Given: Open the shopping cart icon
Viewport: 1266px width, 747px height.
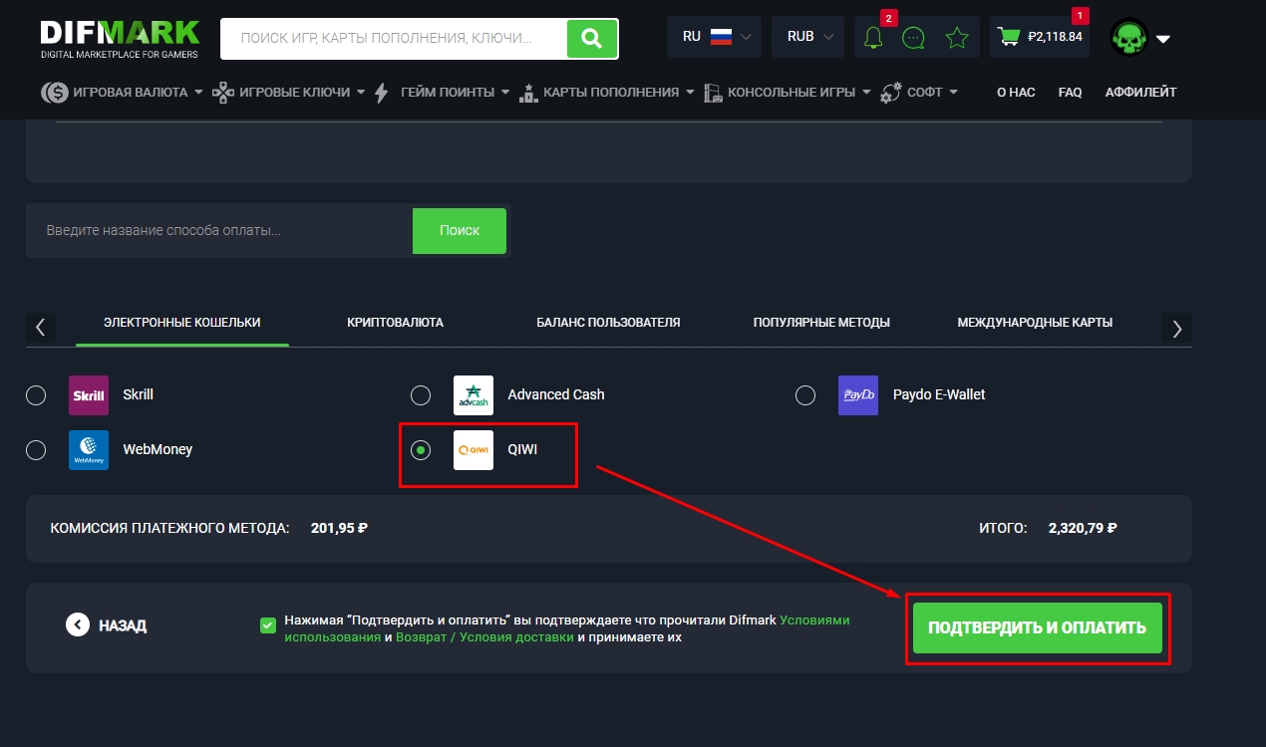Looking at the screenshot, I should tap(1009, 37).
